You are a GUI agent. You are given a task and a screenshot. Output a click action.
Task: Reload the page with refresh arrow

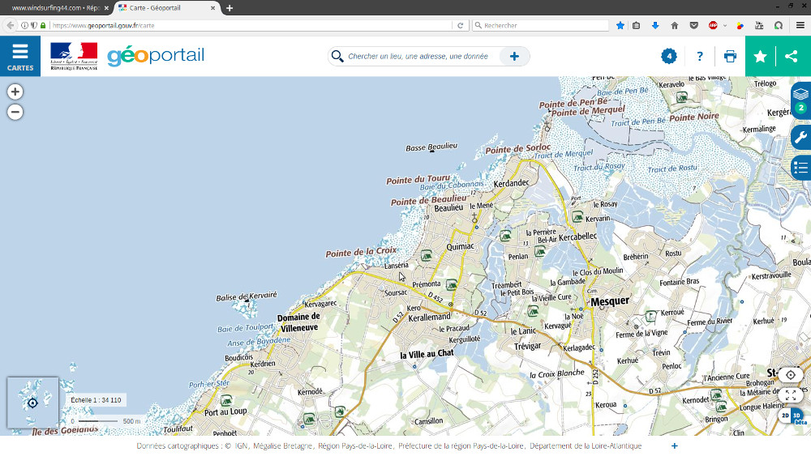(x=461, y=25)
